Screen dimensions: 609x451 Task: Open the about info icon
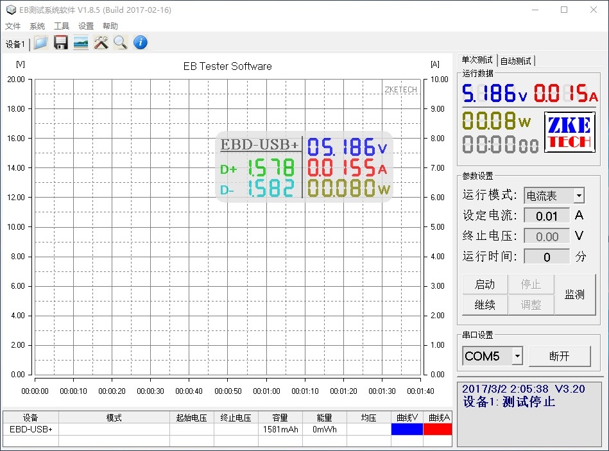tap(139, 42)
